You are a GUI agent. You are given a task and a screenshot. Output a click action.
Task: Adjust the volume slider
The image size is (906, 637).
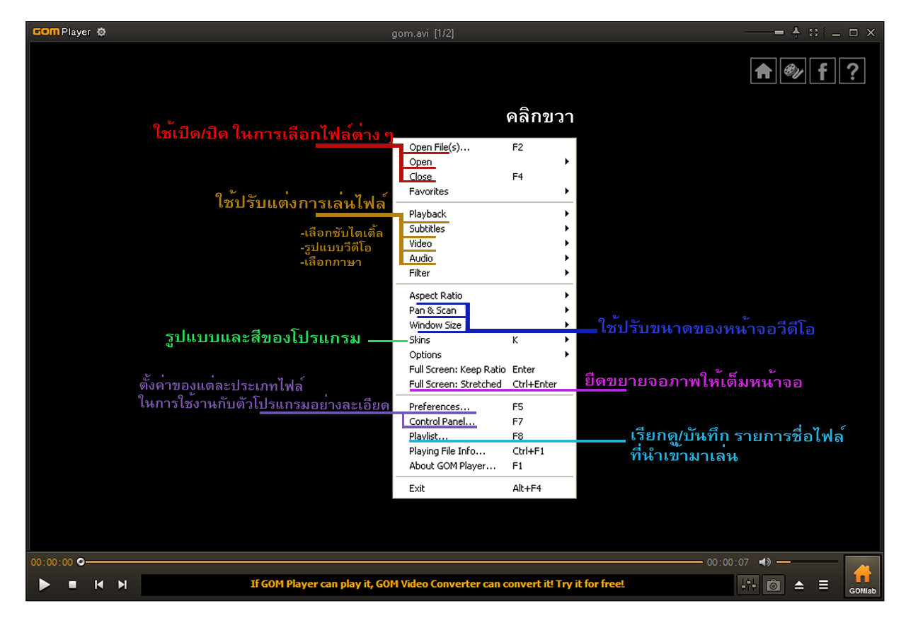pos(807,562)
